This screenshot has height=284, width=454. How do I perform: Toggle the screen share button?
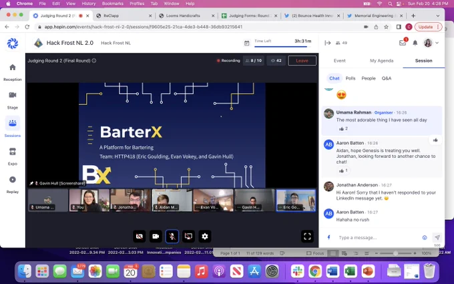tap(188, 237)
